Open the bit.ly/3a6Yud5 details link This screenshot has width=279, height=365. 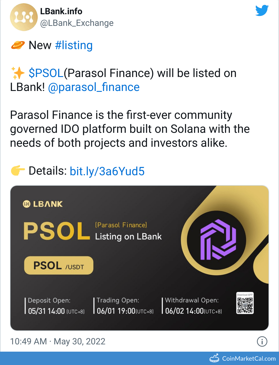(107, 171)
